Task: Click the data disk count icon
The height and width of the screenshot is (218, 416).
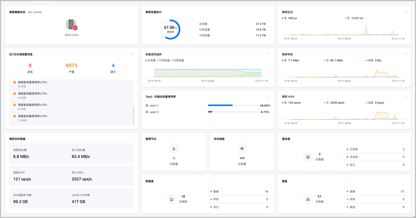Action: point(172,199)
